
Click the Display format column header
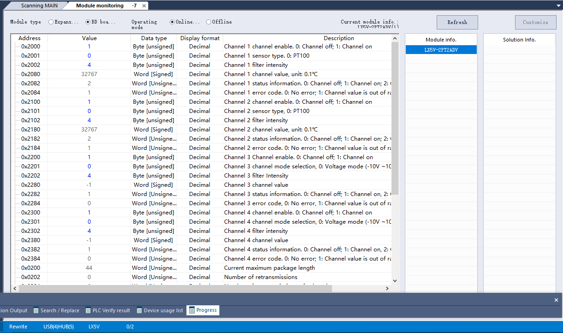[x=200, y=38]
